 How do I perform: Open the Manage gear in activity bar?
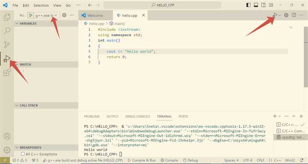click(x=7, y=150)
